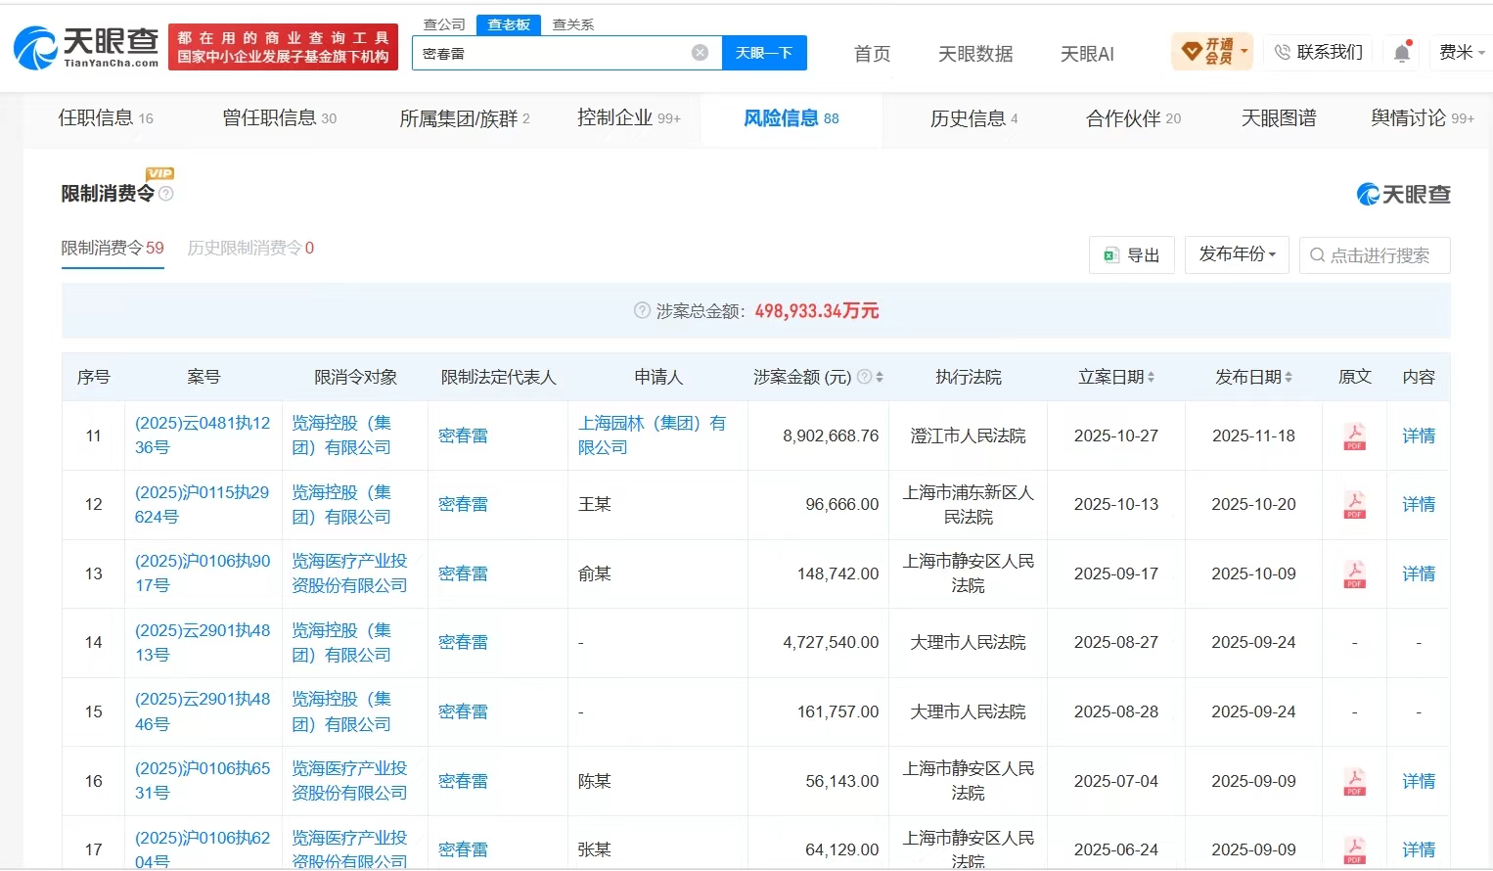This screenshot has width=1493, height=871.
Task: Click help icon beside 限制消费令 heading
Action: [x=166, y=194]
